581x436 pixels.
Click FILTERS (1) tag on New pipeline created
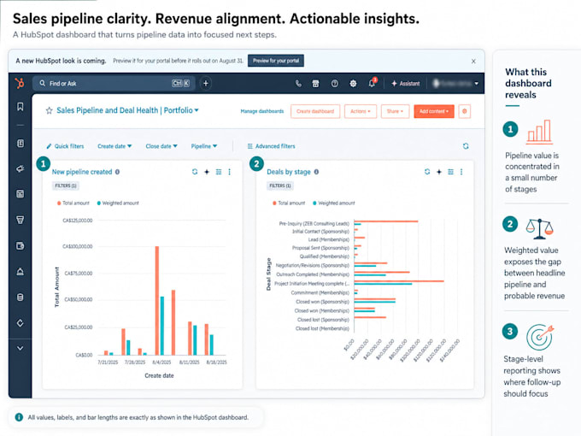point(66,186)
